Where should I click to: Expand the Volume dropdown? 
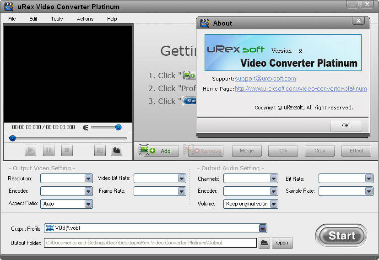click(x=274, y=204)
